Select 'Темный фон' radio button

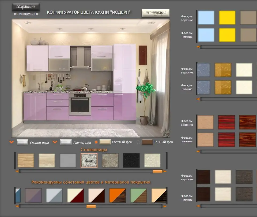coord(138,142)
